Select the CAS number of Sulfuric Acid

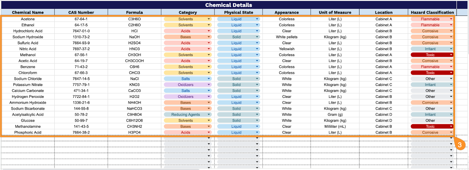pos(81,43)
